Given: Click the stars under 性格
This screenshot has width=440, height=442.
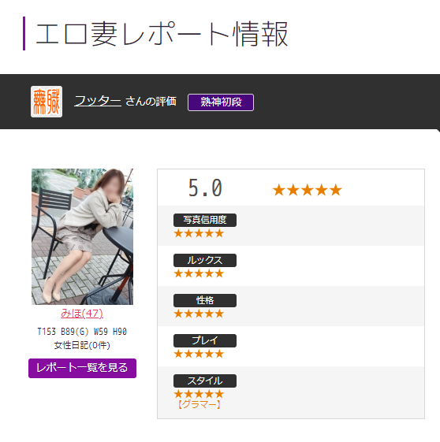Looking at the screenshot, I should pyautogui.click(x=199, y=314).
